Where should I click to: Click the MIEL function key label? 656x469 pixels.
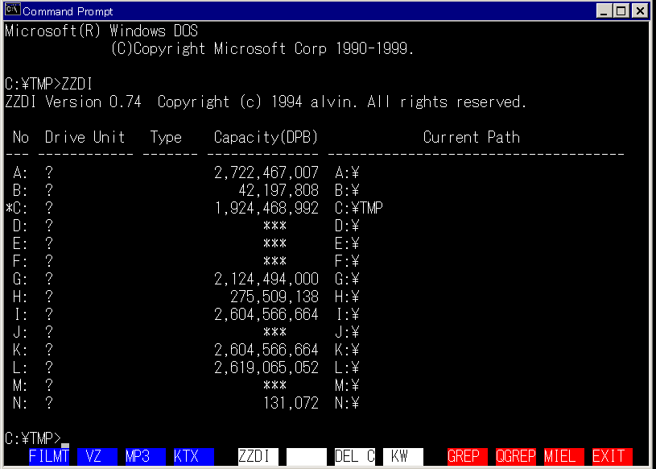pos(563,456)
